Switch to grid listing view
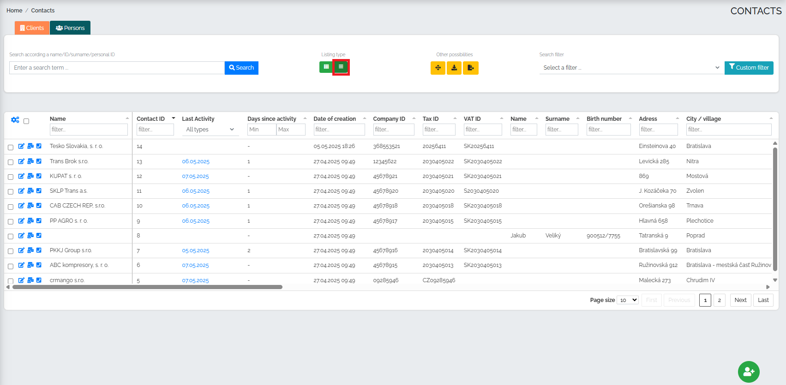786x385 pixels. coord(326,67)
